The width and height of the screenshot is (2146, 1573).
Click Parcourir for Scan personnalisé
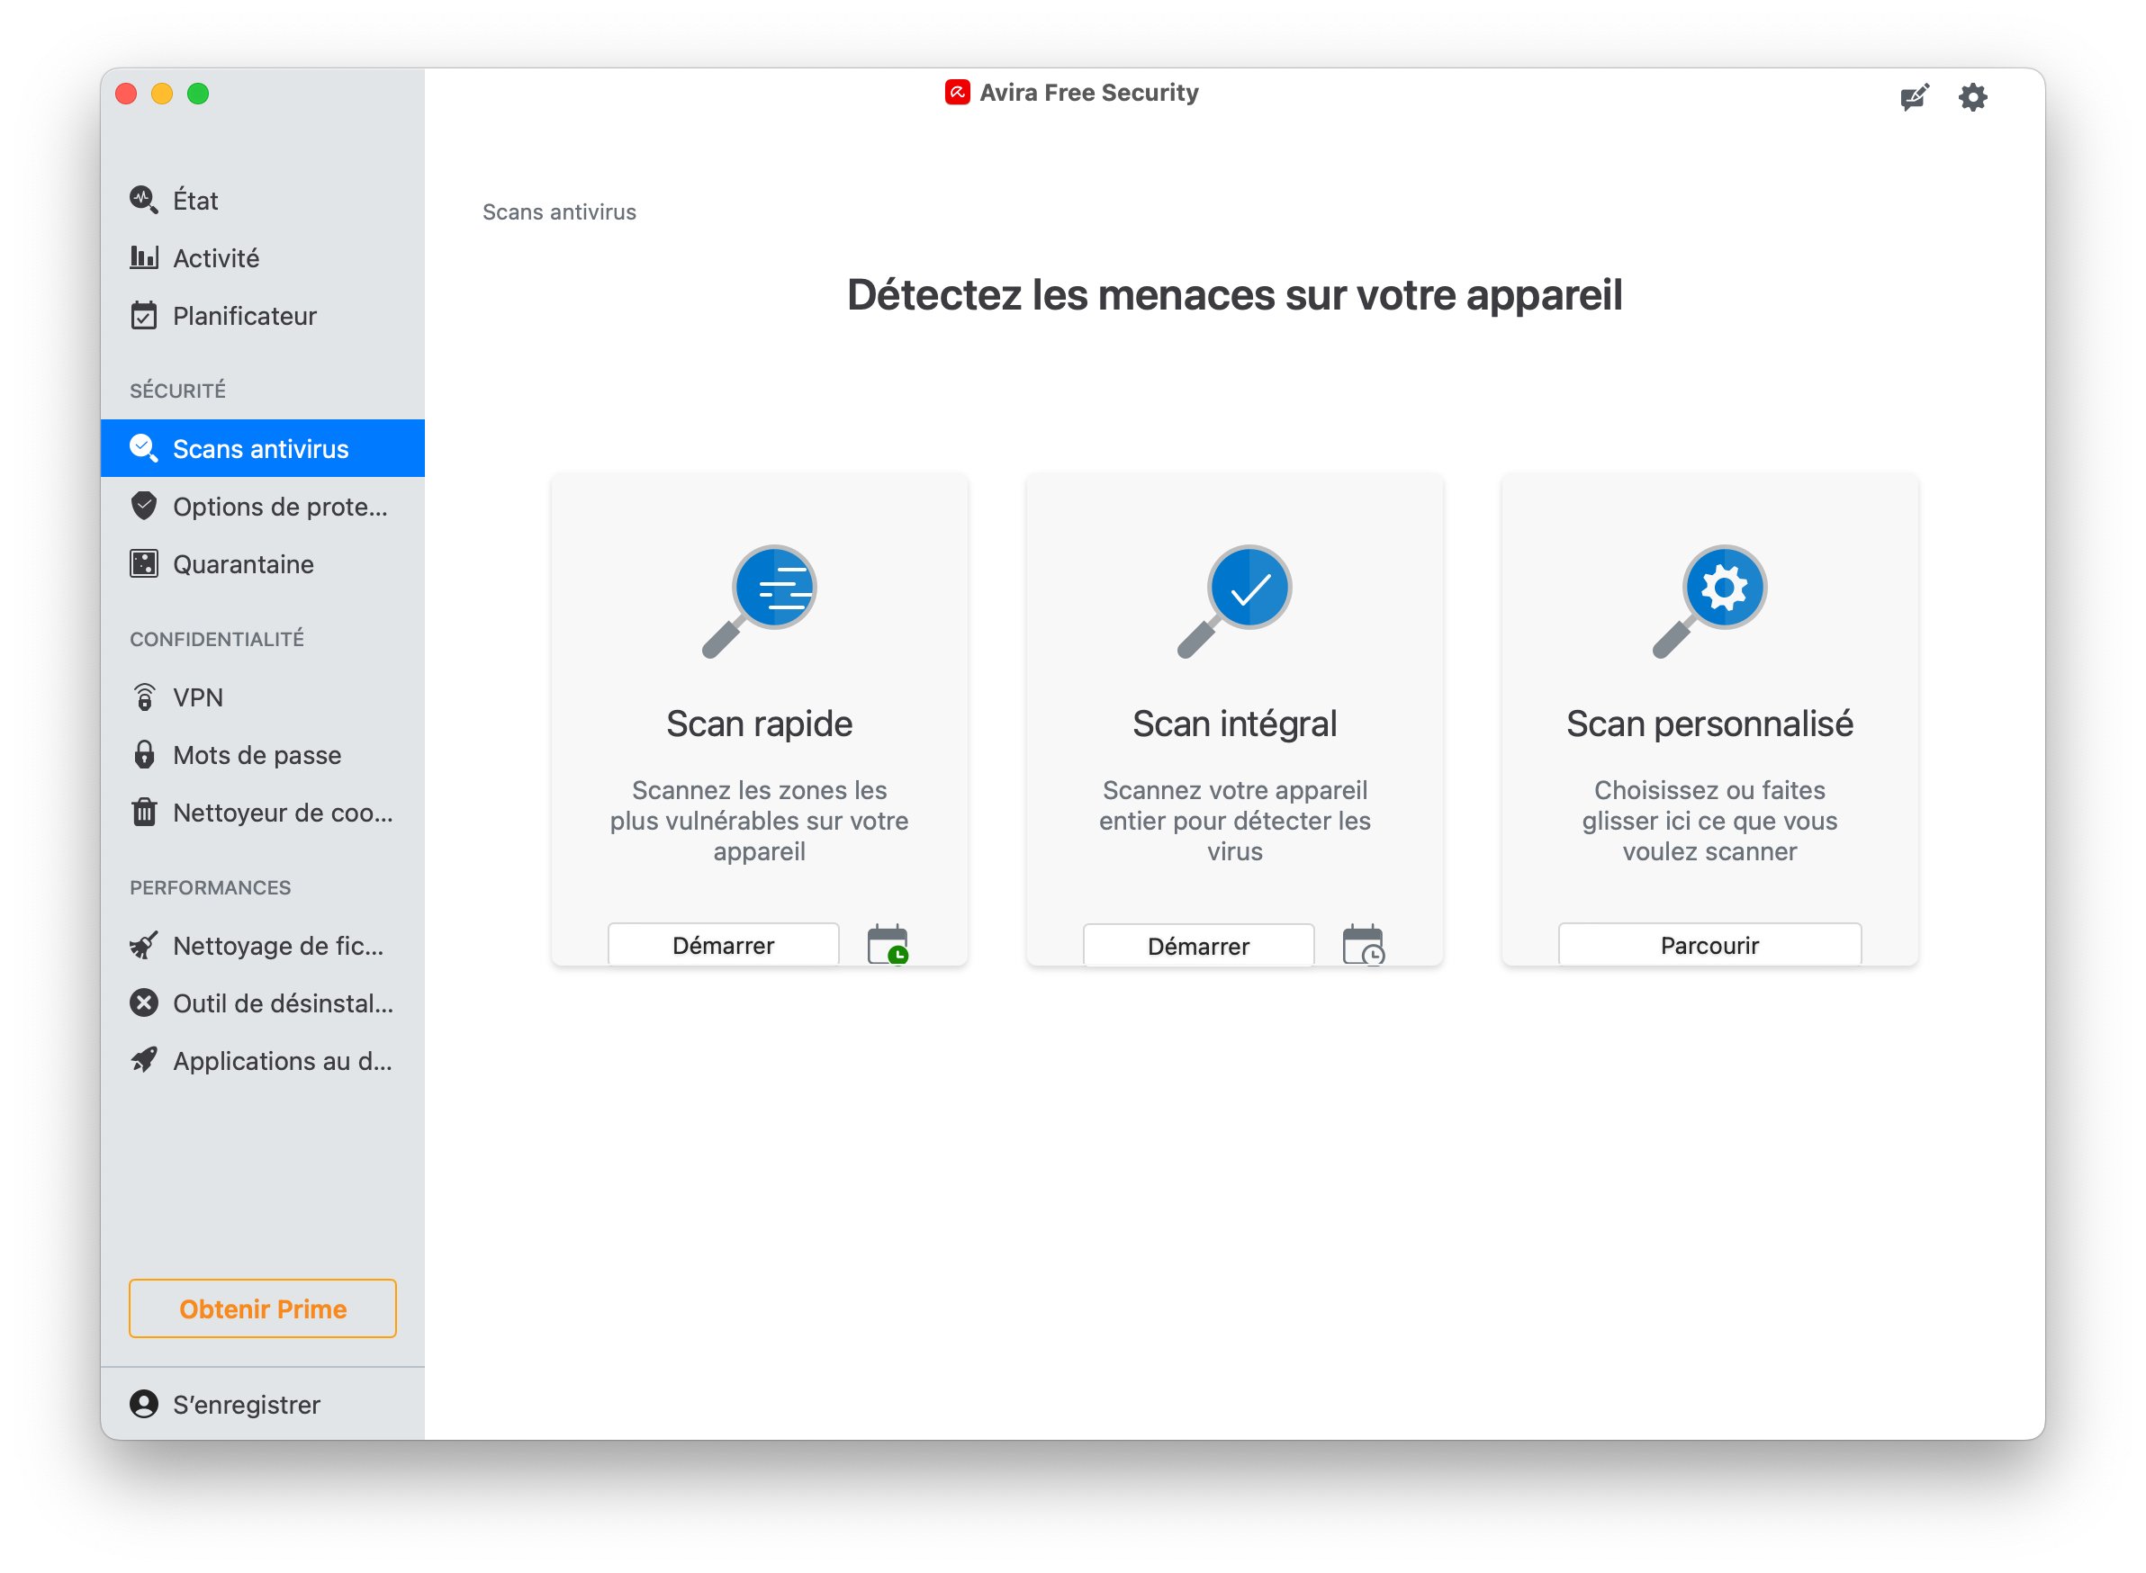click(x=1709, y=946)
